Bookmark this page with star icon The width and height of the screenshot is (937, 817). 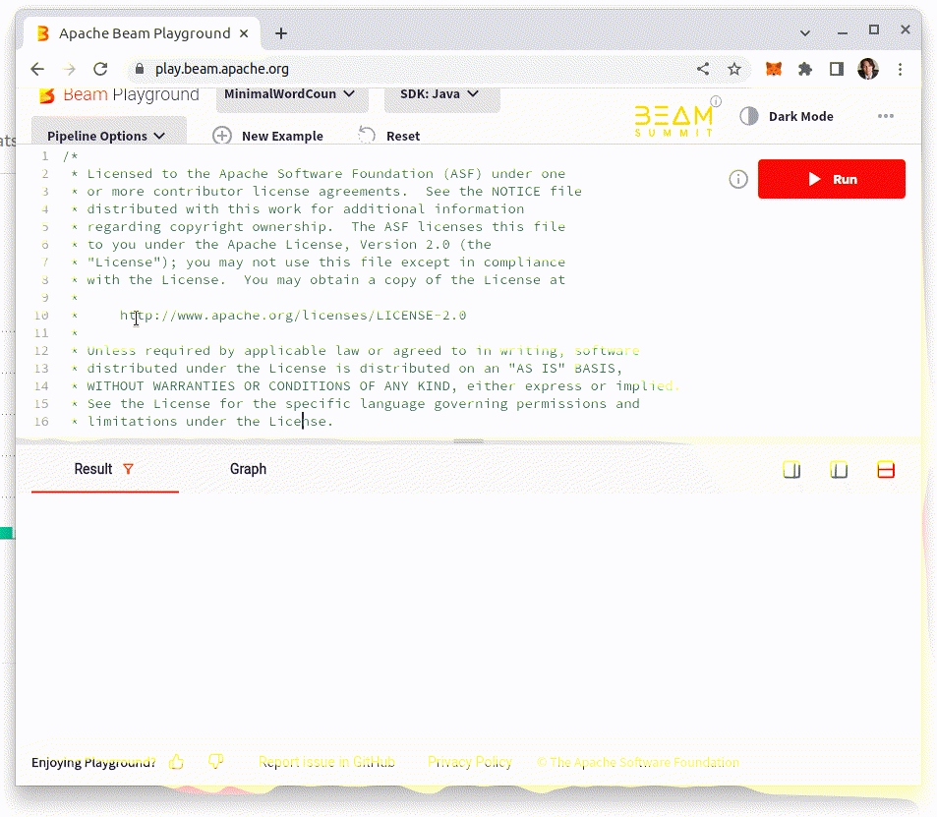click(x=734, y=70)
